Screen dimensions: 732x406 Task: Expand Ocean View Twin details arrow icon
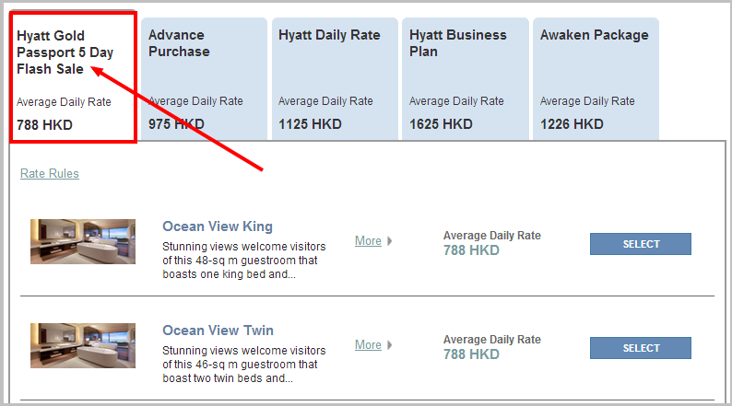(389, 345)
